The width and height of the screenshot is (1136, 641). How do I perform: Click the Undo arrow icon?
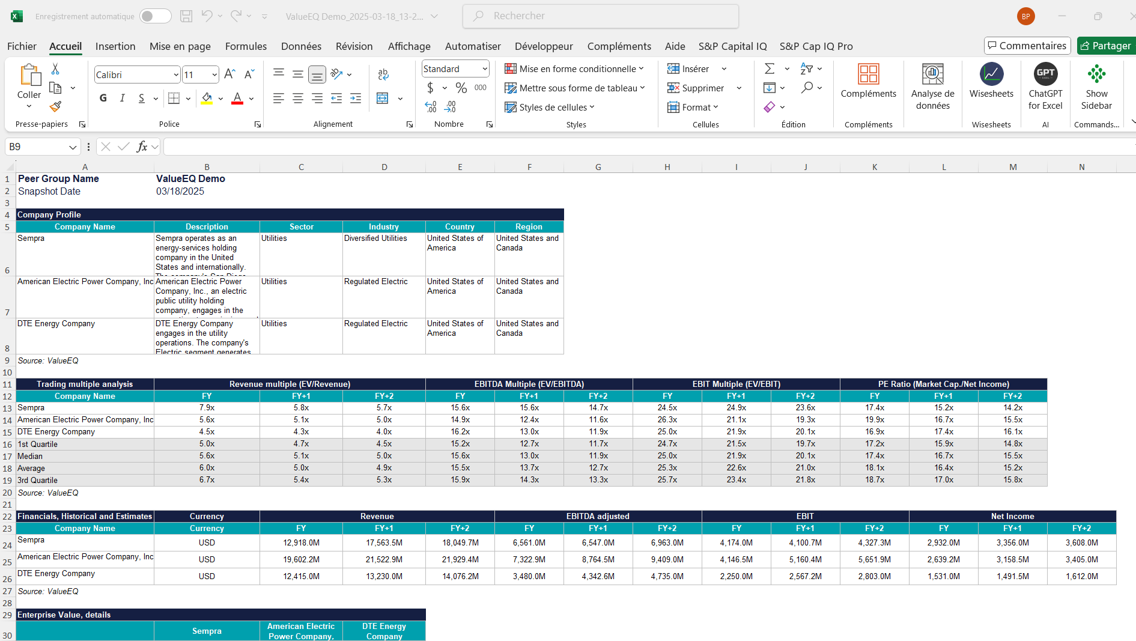(x=207, y=16)
